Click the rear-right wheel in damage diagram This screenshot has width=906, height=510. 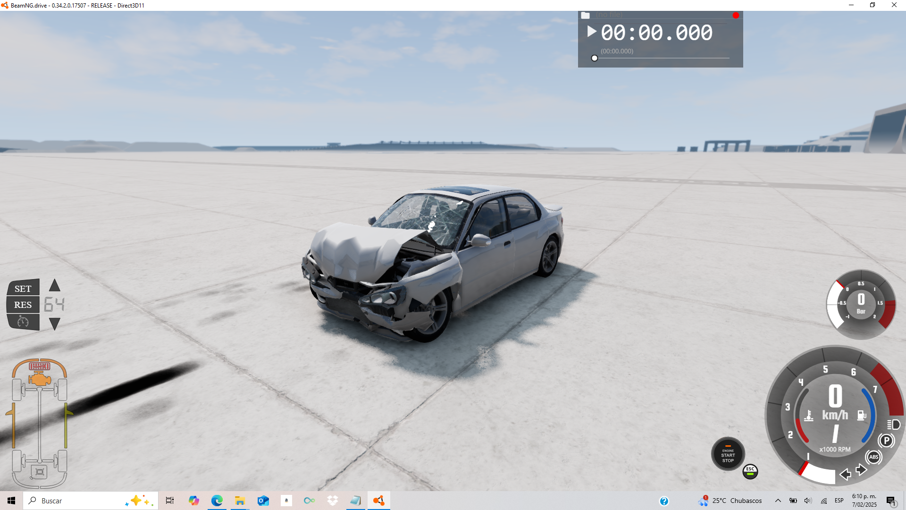(63, 461)
